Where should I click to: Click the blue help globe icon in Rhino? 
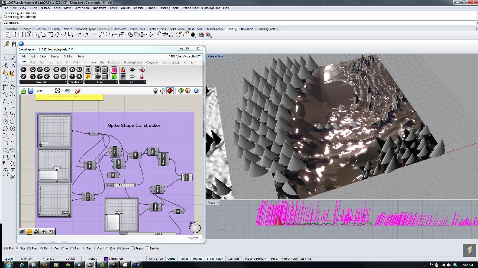click(x=21, y=44)
